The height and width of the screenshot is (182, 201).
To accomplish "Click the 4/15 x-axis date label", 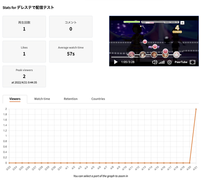I will (156, 168).
